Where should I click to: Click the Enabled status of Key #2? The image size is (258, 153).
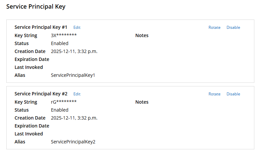point(60,110)
